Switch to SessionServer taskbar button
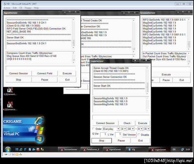Image resolution: width=194 pixels, height=164 pixels. 69,149
